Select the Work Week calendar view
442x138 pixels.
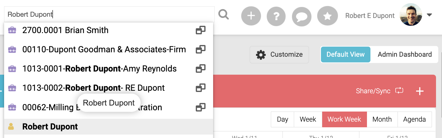pyautogui.click(x=344, y=119)
